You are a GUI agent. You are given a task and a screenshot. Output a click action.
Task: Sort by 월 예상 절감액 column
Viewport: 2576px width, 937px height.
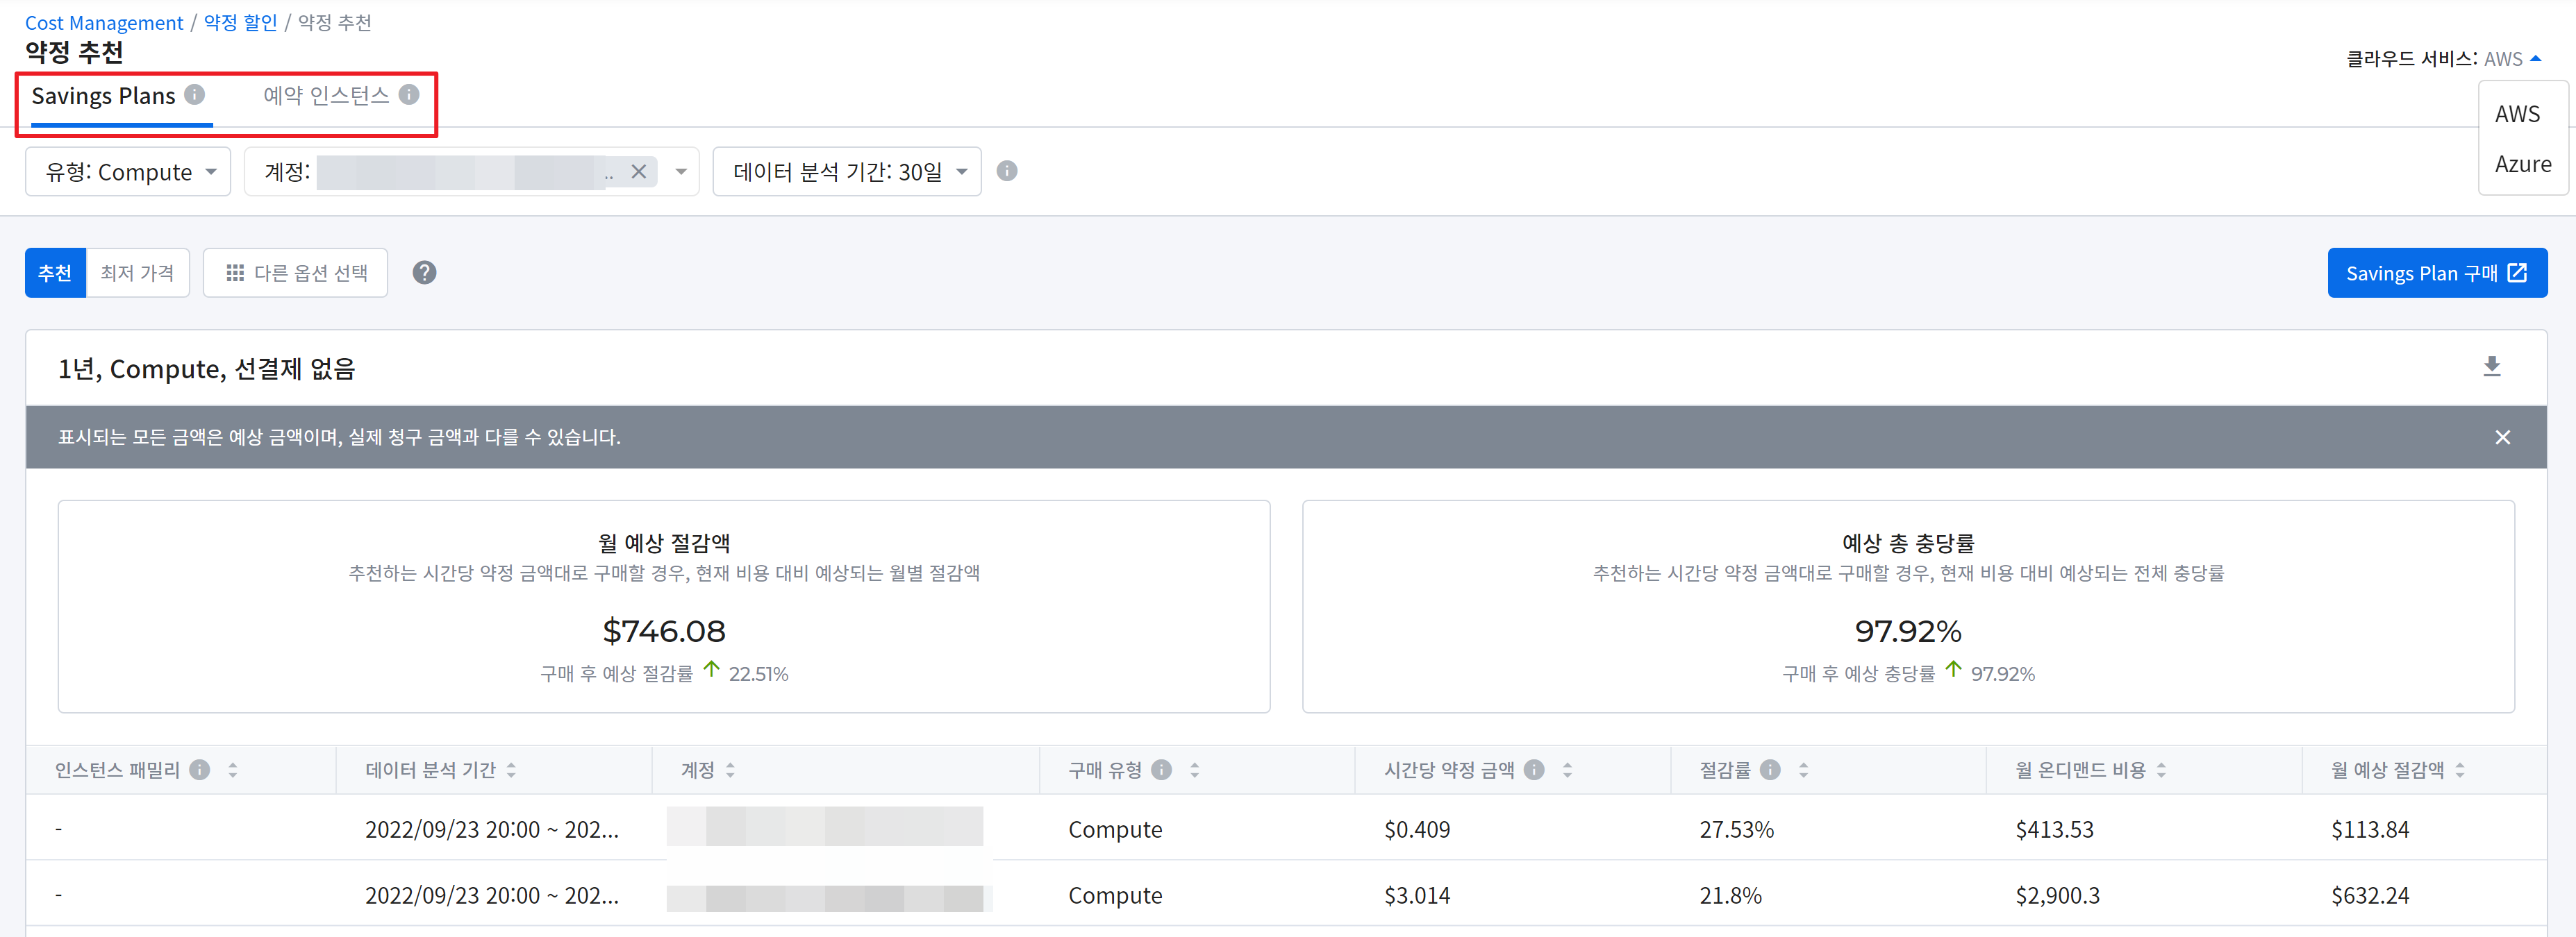click(2460, 769)
